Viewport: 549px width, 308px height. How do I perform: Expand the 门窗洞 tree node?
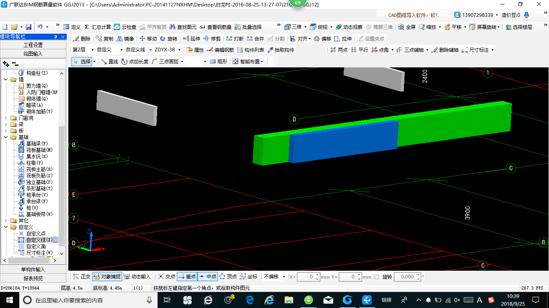[x=6, y=118]
